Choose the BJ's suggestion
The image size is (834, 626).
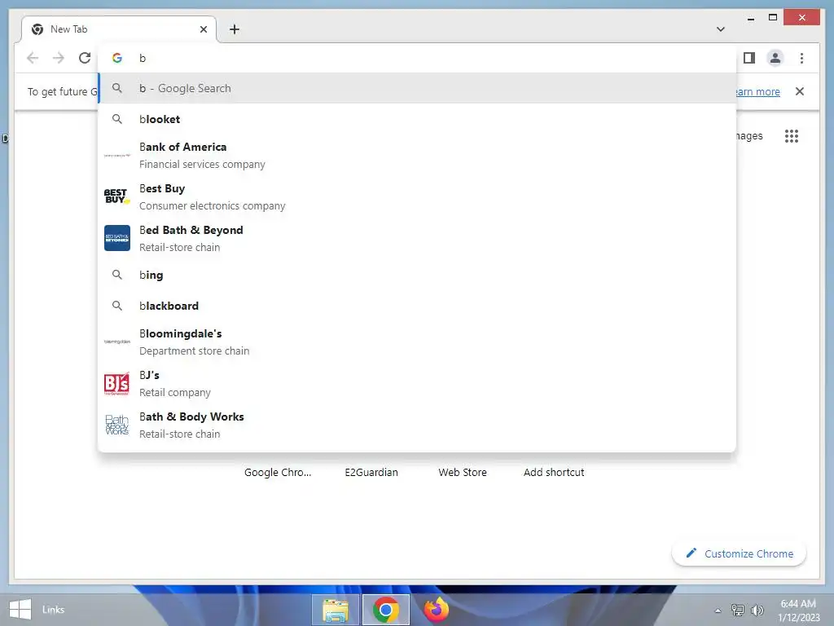(x=418, y=383)
